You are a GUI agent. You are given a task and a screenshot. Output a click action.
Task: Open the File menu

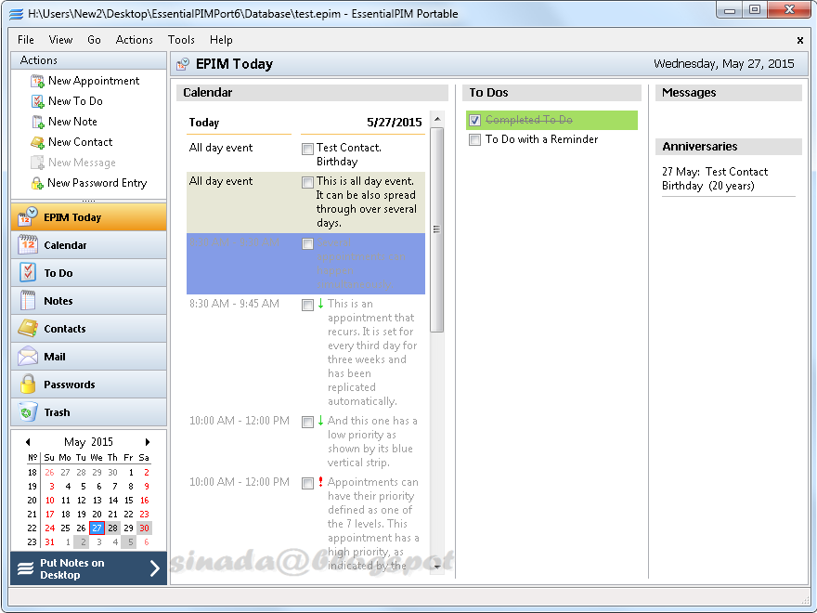tap(26, 40)
